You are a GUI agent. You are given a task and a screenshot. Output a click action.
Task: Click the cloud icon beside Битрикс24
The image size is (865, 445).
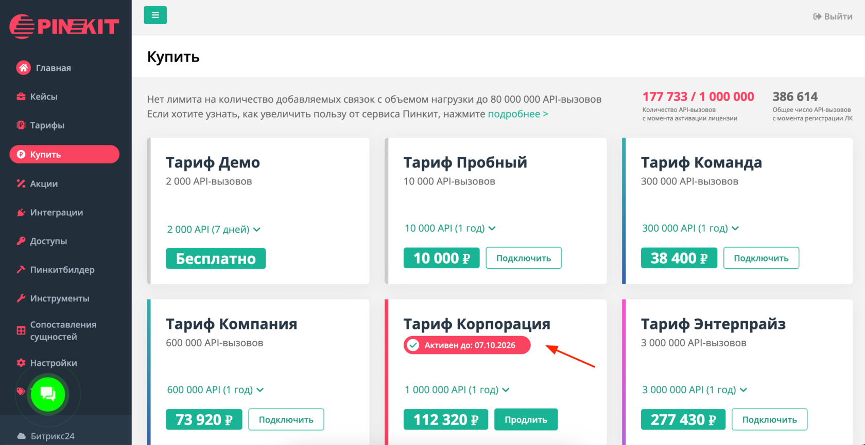click(22, 436)
